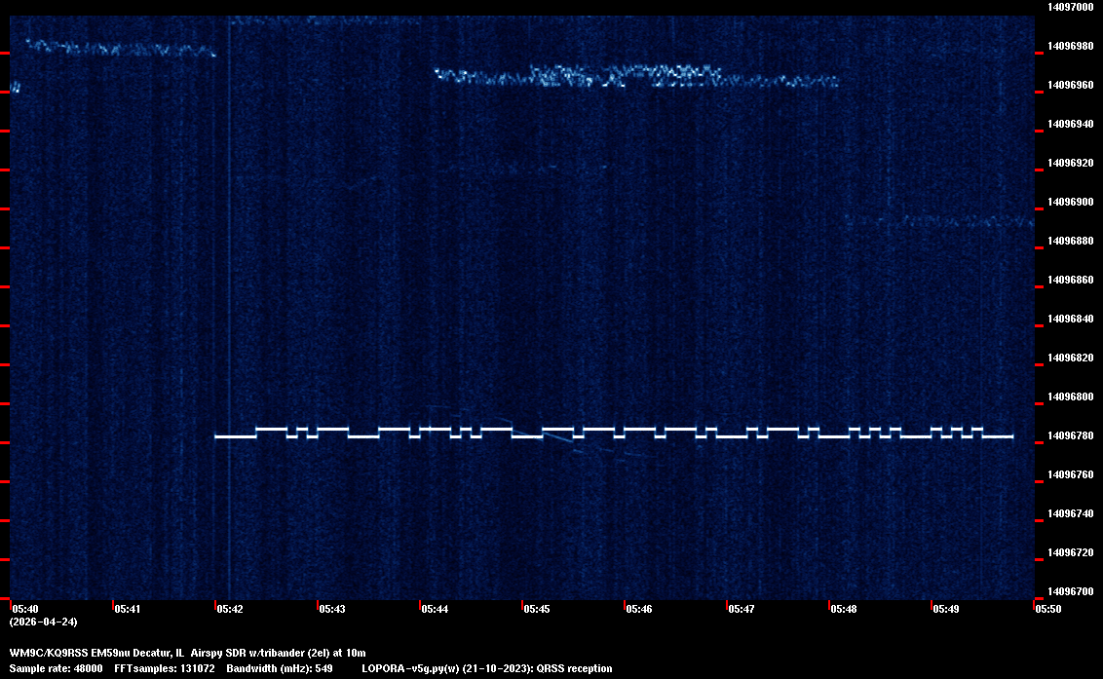
Task: Click the faint trace near 14096890 at right
Action: (935, 220)
